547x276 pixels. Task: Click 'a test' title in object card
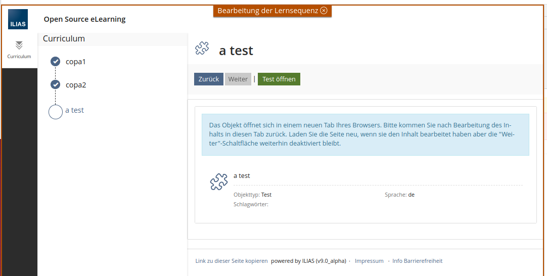pos(242,176)
